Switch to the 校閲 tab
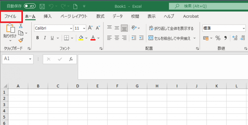 135,16
